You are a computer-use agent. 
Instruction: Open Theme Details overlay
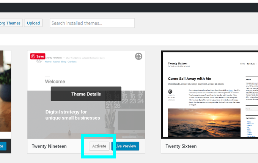click(x=86, y=94)
